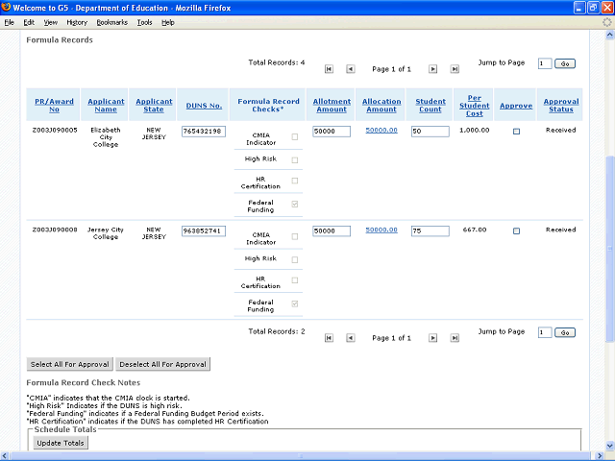The image size is (615, 461).
Task: Open the Bookmarks menu
Action: pyautogui.click(x=111, y=22)
